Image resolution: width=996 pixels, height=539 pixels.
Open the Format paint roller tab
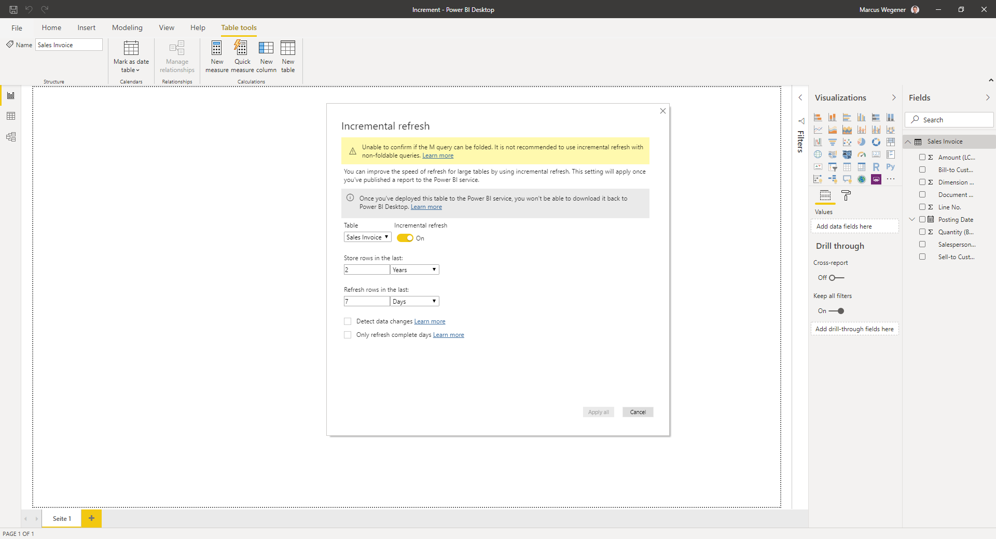coord(846,195)
